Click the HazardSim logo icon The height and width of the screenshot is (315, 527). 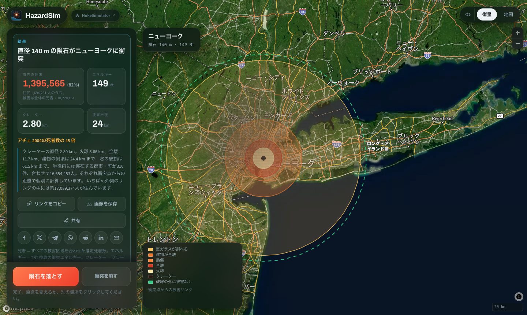pyautogui.click(x=16, y=15)
